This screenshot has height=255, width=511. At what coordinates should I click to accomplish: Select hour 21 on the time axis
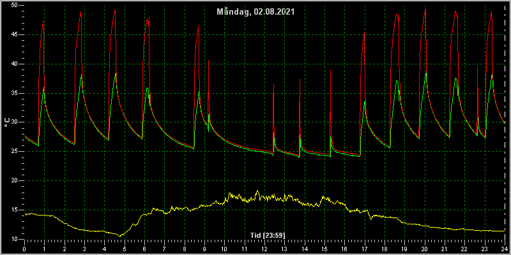[x=445, y=249]
